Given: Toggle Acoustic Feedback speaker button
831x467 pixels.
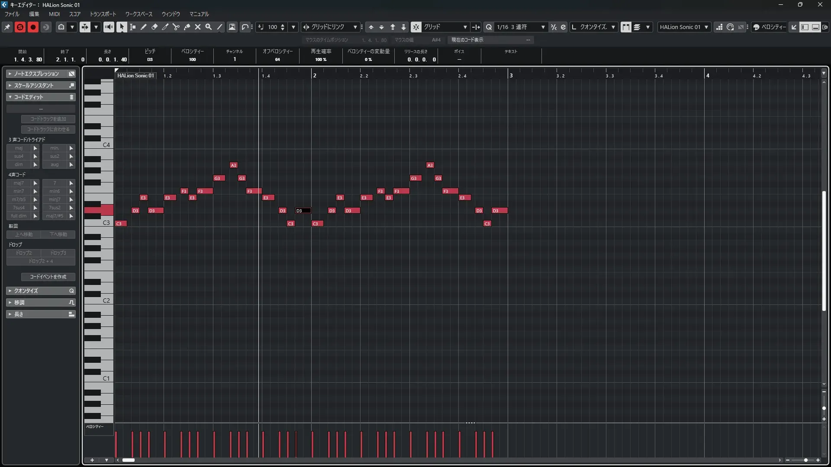Looking at the screenshot, I should pos(109,27).
